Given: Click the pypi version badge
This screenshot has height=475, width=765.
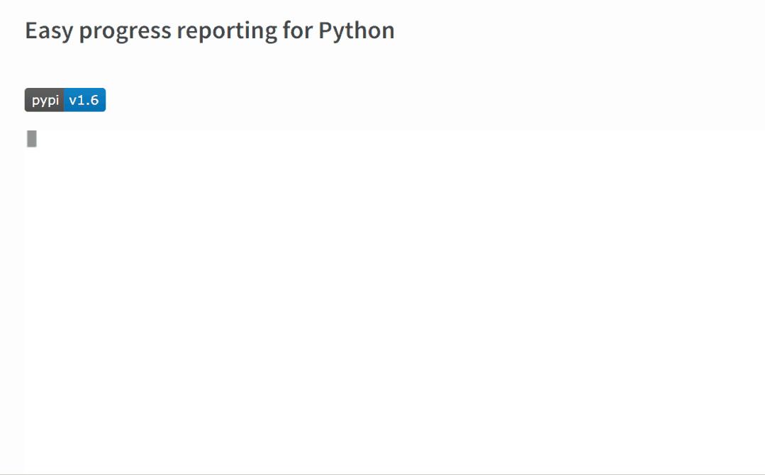Looking at the screenshot, I should [x=65, y=100].
